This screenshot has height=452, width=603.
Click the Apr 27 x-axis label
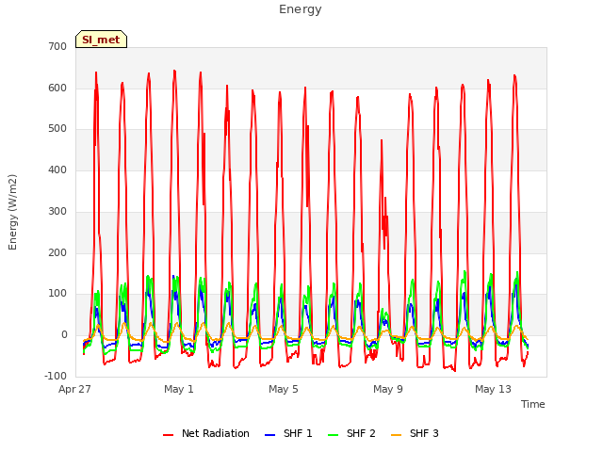point(74,389)
